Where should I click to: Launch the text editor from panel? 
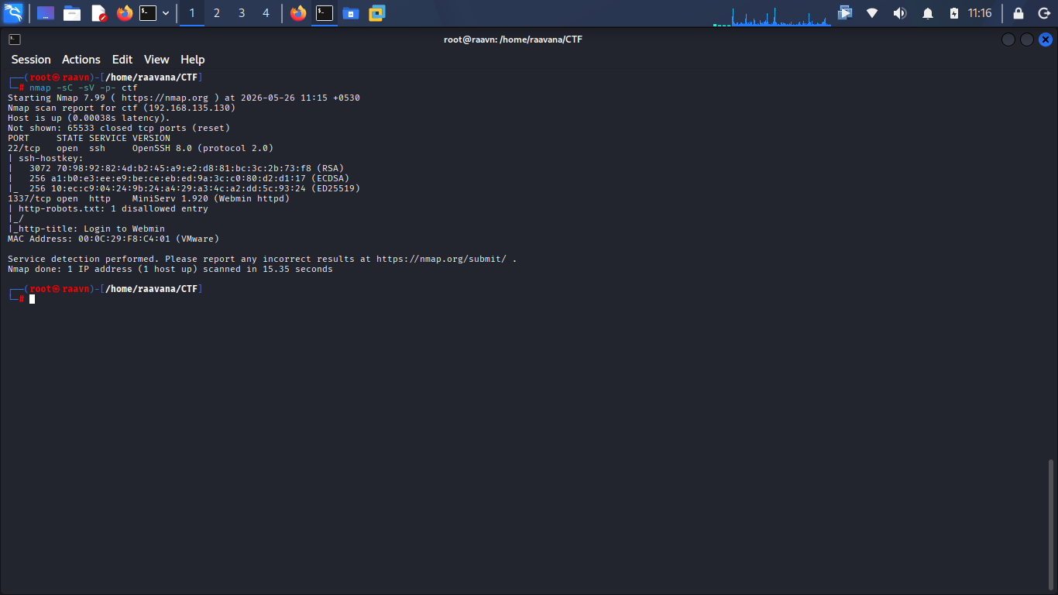click(x=98, y=13)
